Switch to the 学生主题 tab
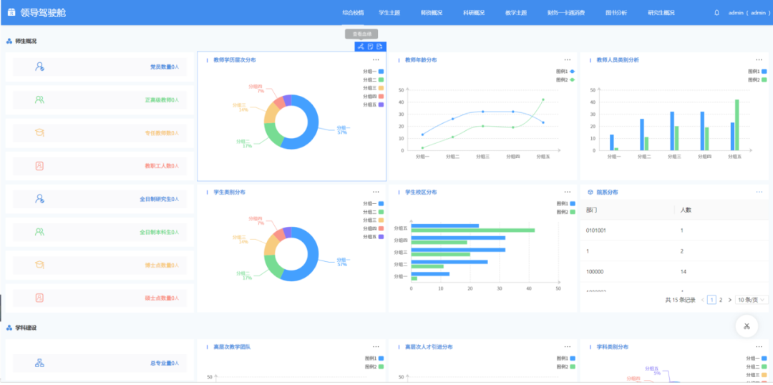The height and width of the screenshot is (385, 773). (389, 13)
